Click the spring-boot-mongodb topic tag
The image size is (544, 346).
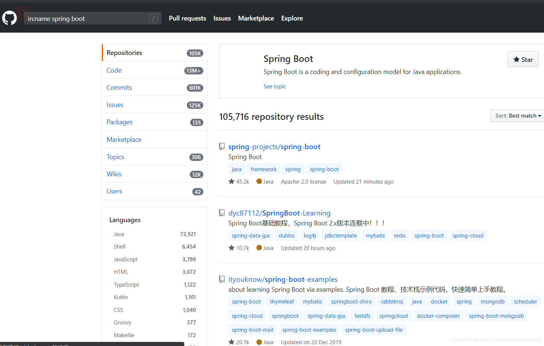coord(496,316)
